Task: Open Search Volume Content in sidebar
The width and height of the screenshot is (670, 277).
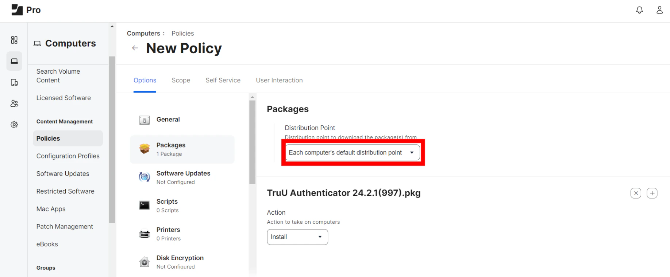Action: click(x=58, y=76)
